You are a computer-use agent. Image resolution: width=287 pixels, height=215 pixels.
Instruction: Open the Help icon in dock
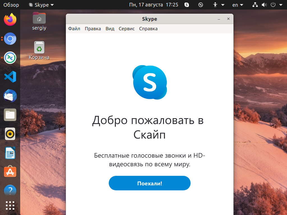click(x=10, y=190)
